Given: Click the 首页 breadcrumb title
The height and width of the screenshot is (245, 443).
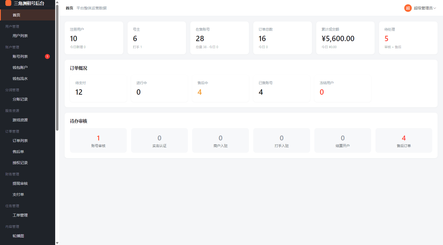Looking at the screenshot, I should pyautogui.click(x=69, y=8).
